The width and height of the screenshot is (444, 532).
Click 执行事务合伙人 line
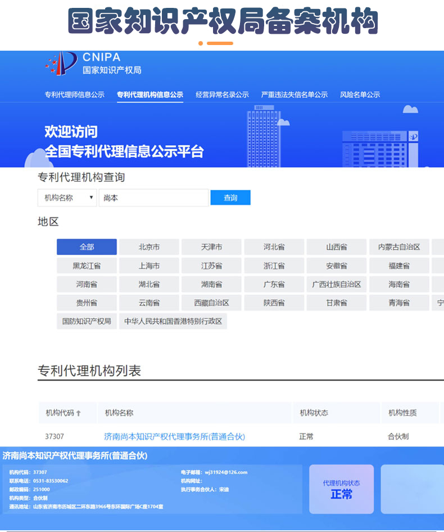[205, 490]
